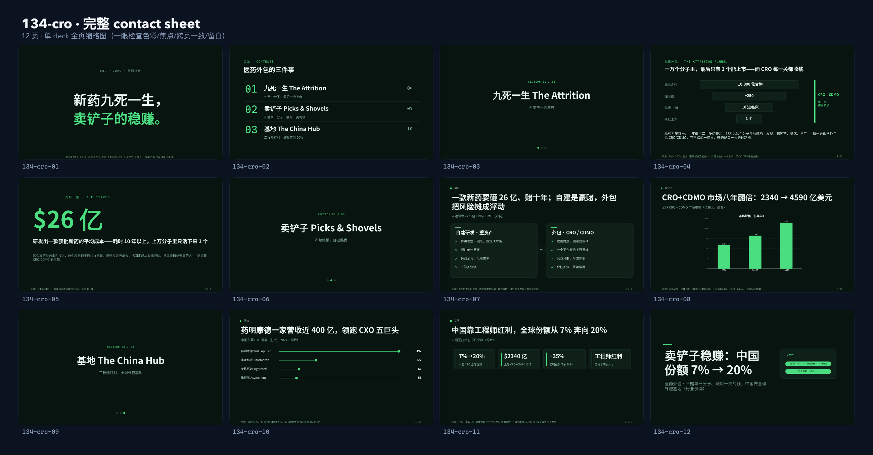Select section slide 基地 The China Hub thumbnail
873x455 pixels.
[121, 367]
